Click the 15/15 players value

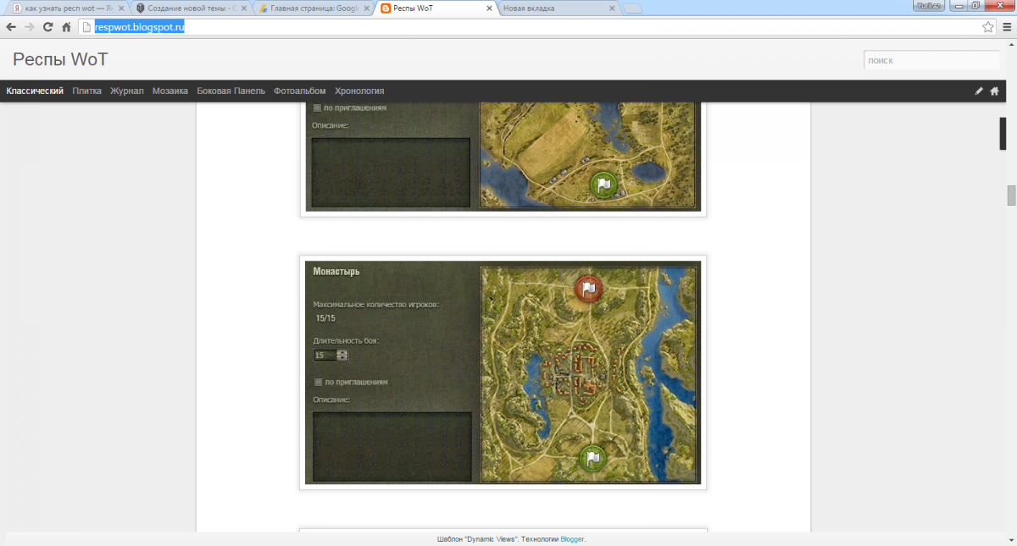click(325, 318)
